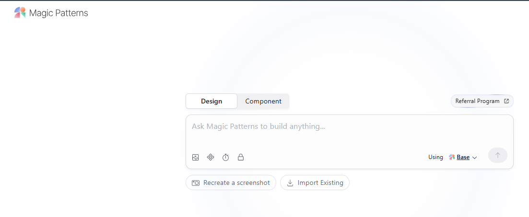Viewport: 529px width, 217px height.
Task: Click the Magic Patterns logo icon
Action: click(x=20, y=13)
